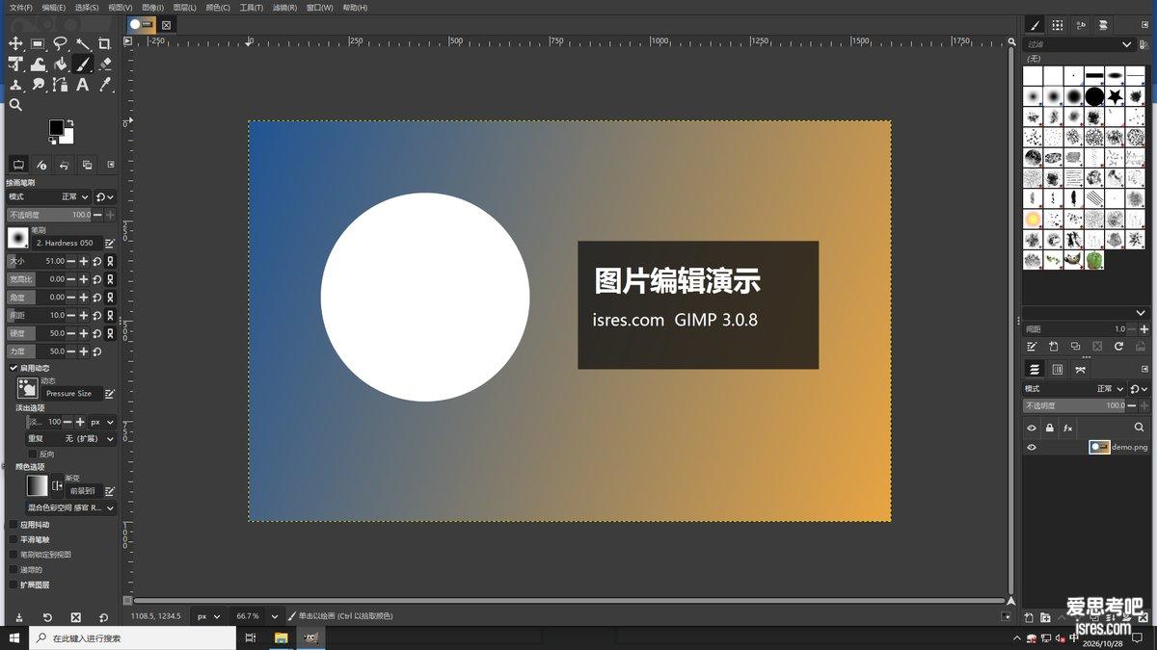
Task: Click the foreground black color swatch
Action: click(56, 127)
